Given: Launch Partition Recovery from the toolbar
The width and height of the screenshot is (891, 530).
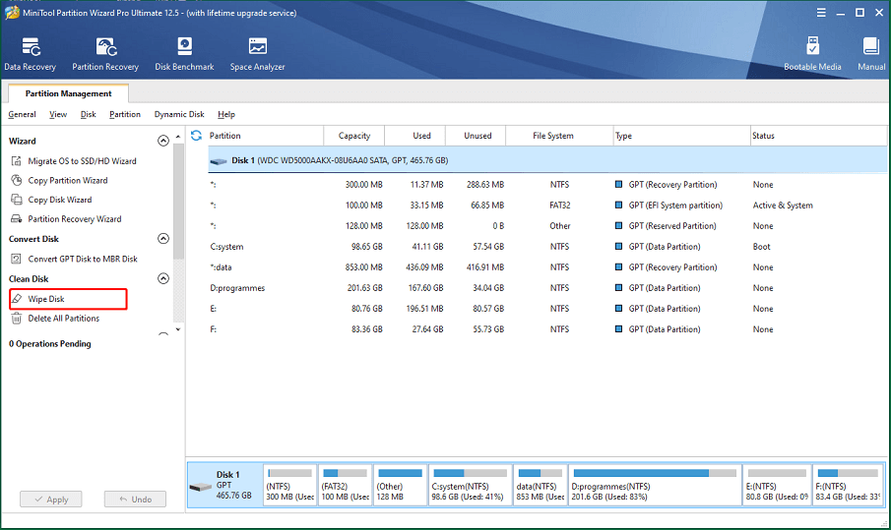Looking at the screenshot, I should coord(105,54).
